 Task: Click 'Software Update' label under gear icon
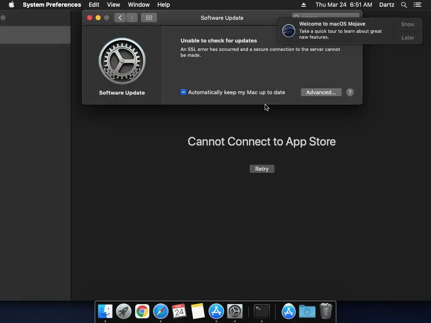[x=122, y=93]
